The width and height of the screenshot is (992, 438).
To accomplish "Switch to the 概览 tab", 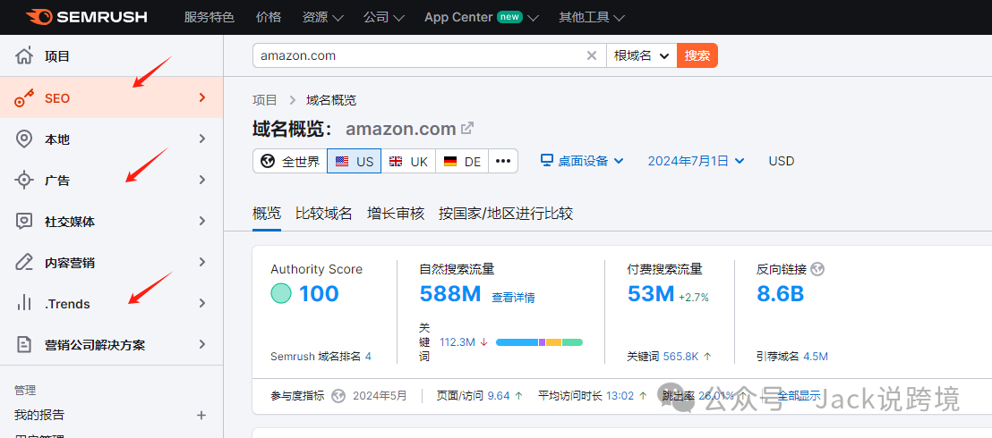I will (x=266, y=213).
